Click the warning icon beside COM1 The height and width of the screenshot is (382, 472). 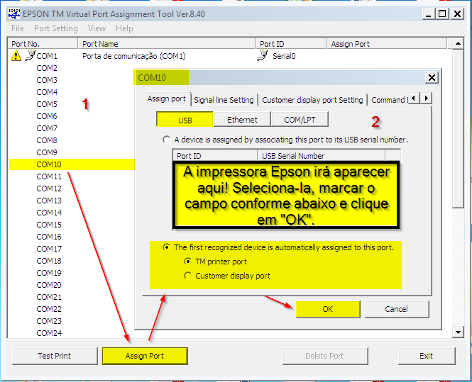click(x=16, y=56)
